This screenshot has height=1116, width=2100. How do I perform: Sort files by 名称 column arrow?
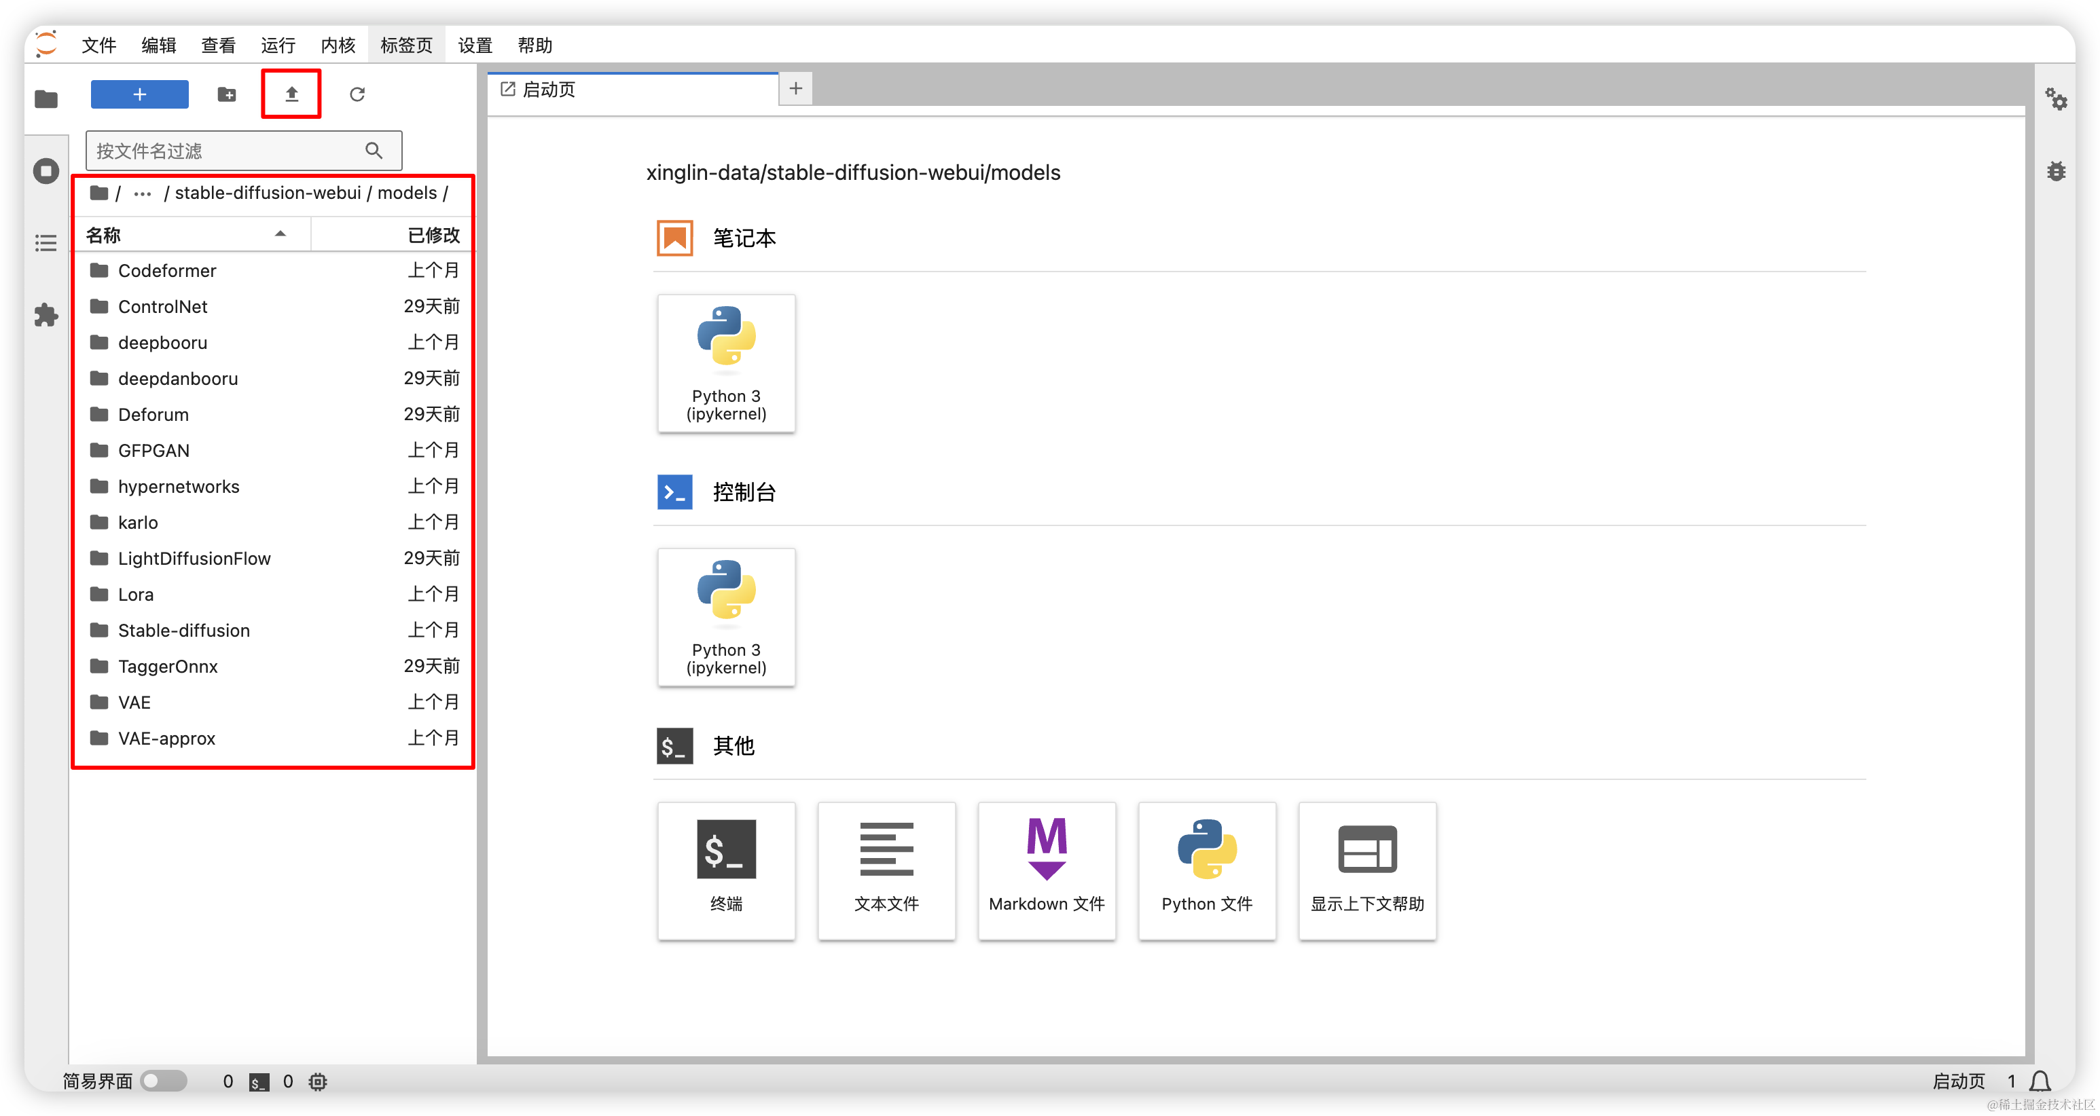click(x=280, y=234)
